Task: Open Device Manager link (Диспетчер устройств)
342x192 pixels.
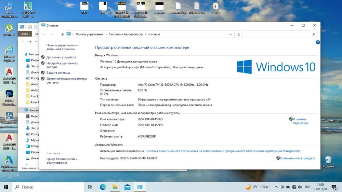Action: pos(61,57)
